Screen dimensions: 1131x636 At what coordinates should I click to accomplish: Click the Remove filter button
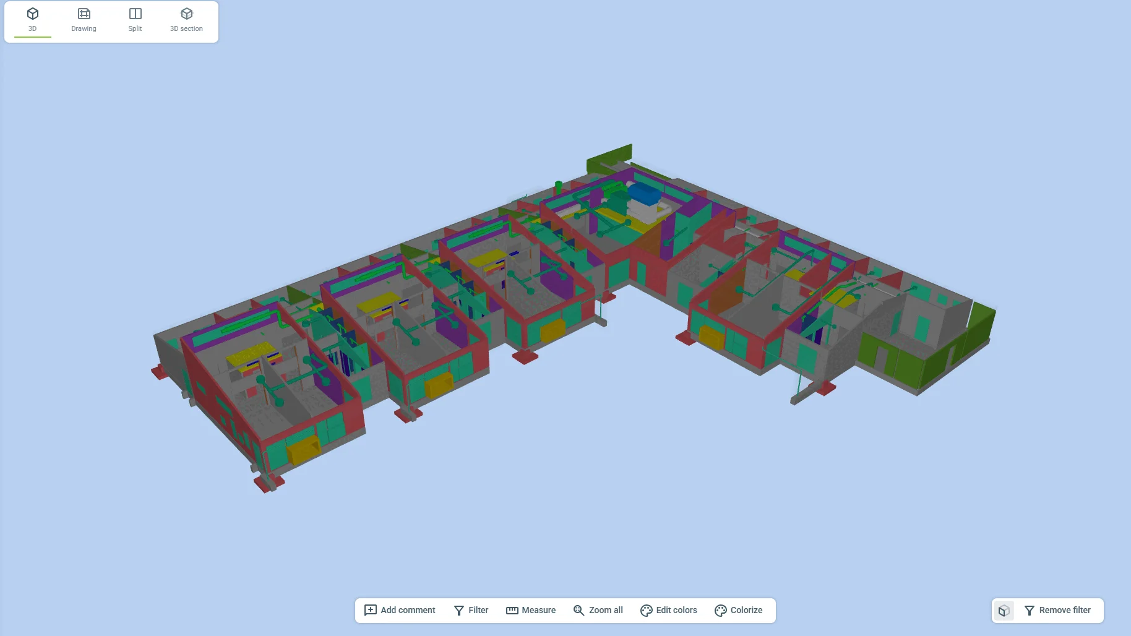tap(1057, 610)
